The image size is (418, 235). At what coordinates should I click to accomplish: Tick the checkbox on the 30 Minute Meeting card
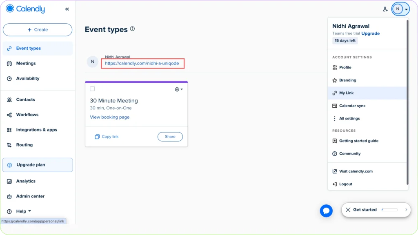92,89
